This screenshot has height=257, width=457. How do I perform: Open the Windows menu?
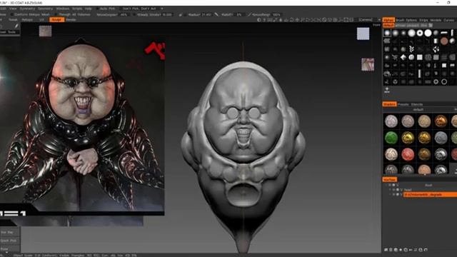pyautogui.click(x=63, y=9)
